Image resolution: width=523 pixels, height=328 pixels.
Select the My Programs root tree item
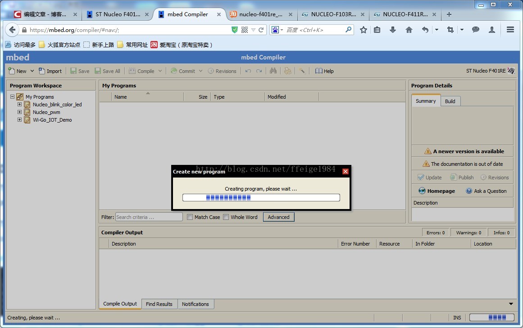click(x=39, y=97)
